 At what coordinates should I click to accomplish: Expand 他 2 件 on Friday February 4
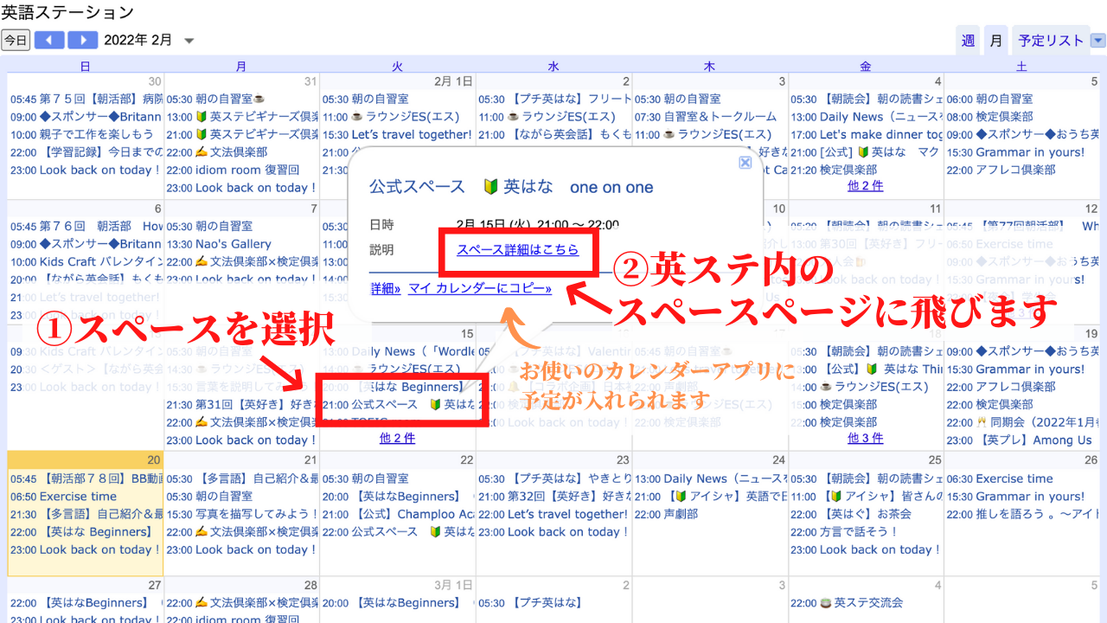click(x=865, y=186)
